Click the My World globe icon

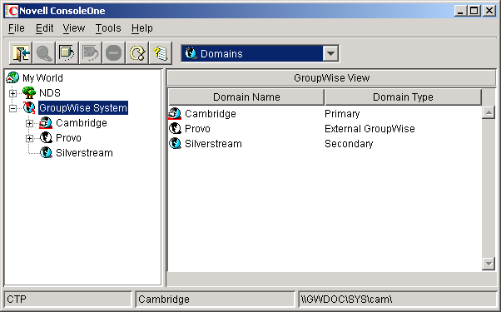[x=12, y=77]
